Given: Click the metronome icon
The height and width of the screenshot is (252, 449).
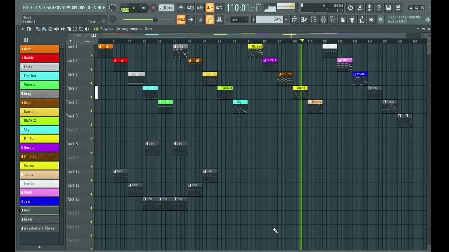Looking at the screenshot, I should [x=181, y=8].
